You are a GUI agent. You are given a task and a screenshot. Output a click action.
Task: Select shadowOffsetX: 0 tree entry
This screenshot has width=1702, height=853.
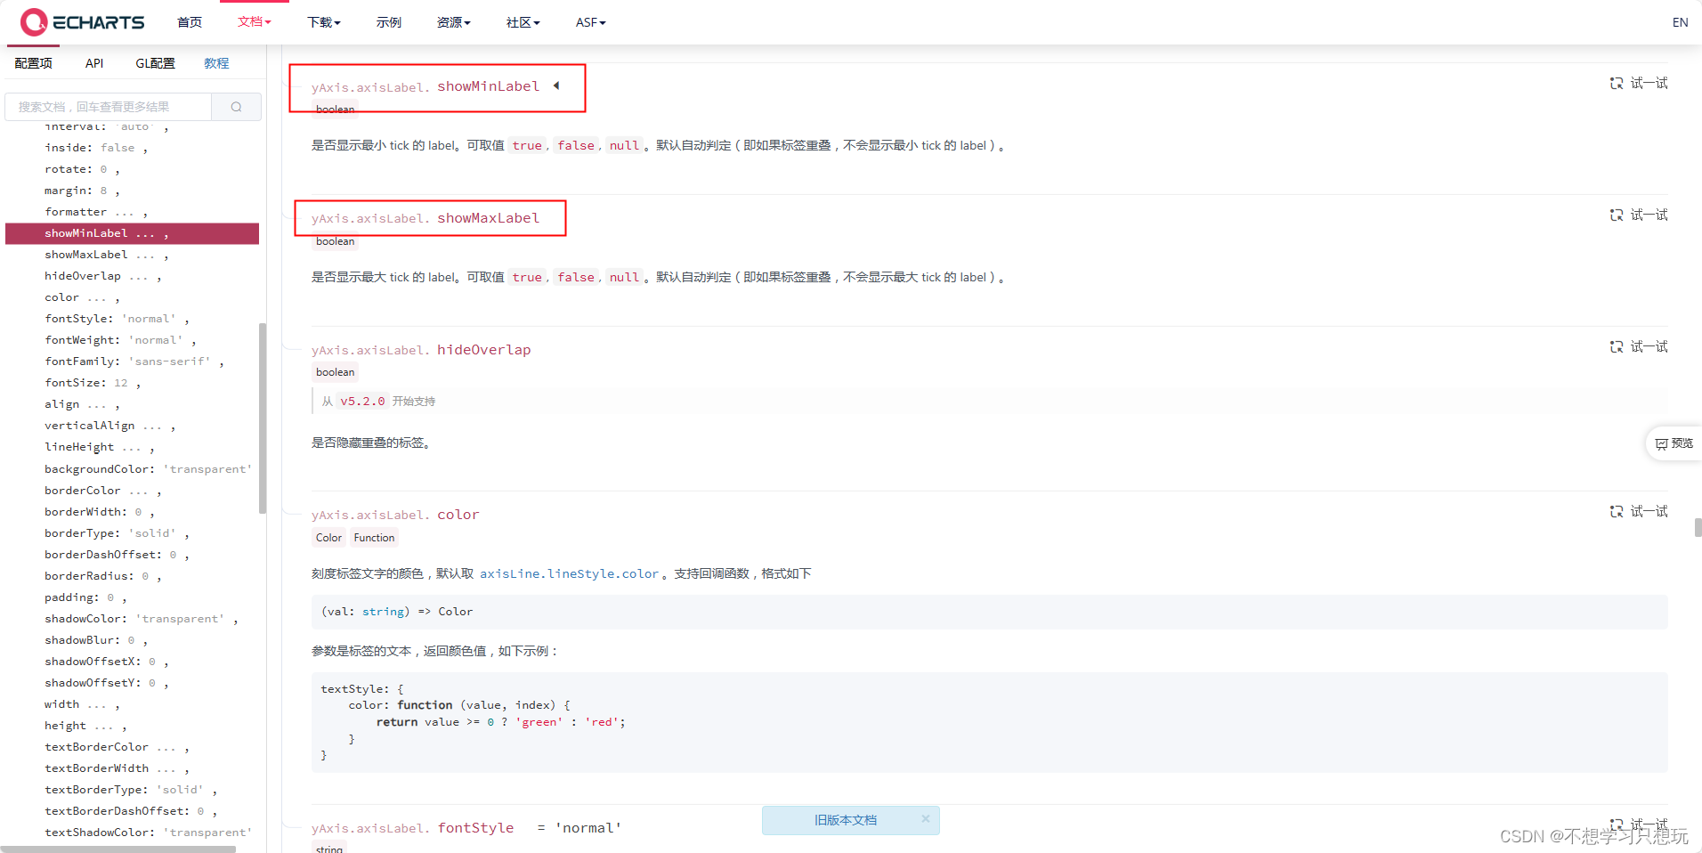click(x=107, y=662)
